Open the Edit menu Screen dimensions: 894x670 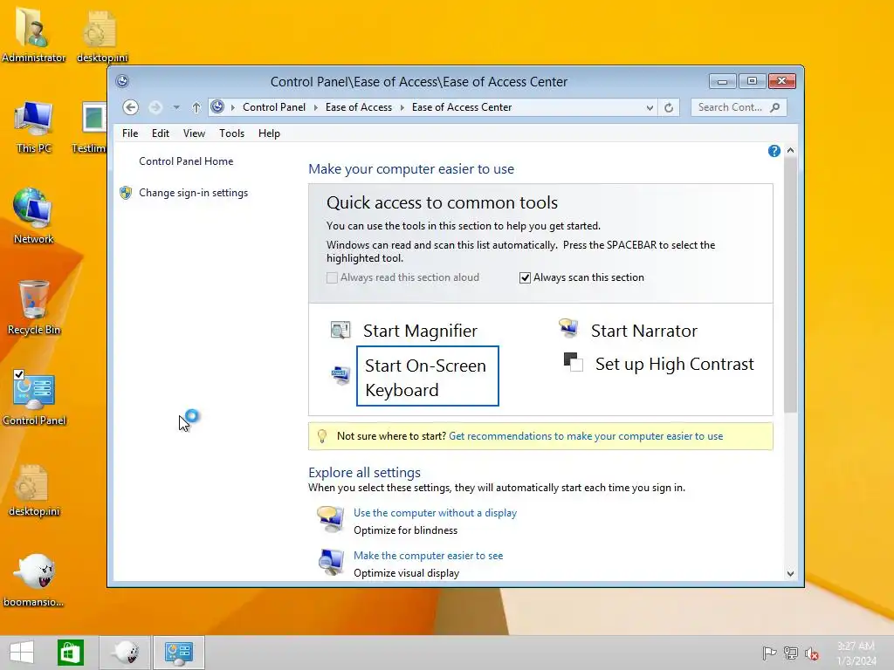[x=161, y=133]
